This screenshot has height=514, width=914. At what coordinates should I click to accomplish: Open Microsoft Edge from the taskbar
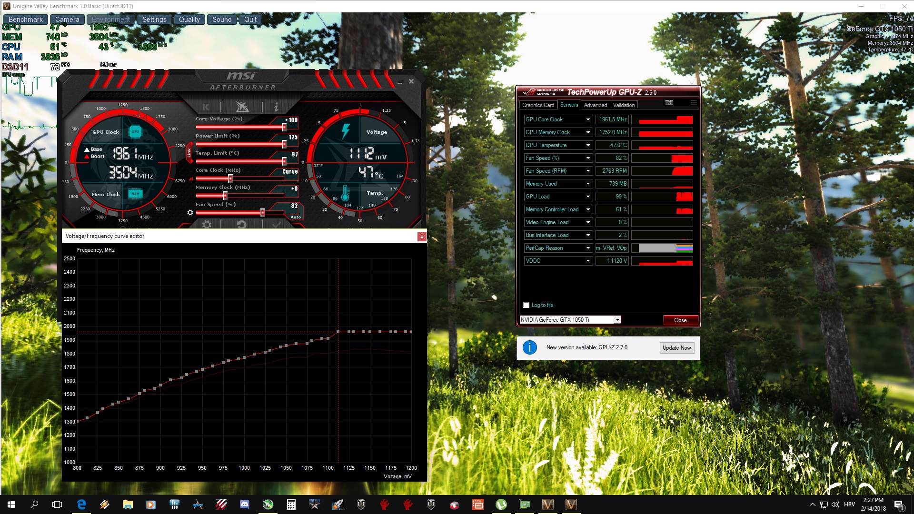tap(81, 504)
